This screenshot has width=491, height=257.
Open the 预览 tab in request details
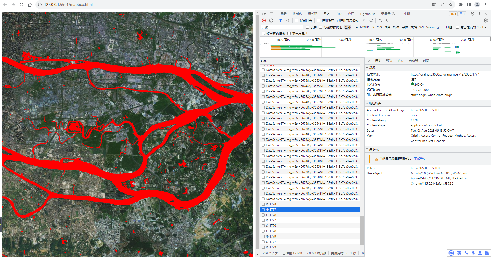(389, 61)
